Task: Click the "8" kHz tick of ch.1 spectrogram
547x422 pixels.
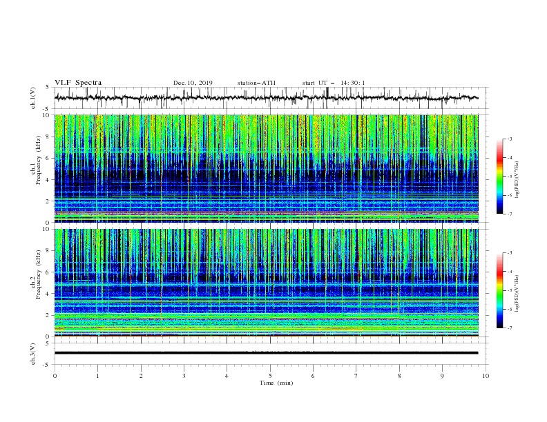Action: (x=48, y=137)
